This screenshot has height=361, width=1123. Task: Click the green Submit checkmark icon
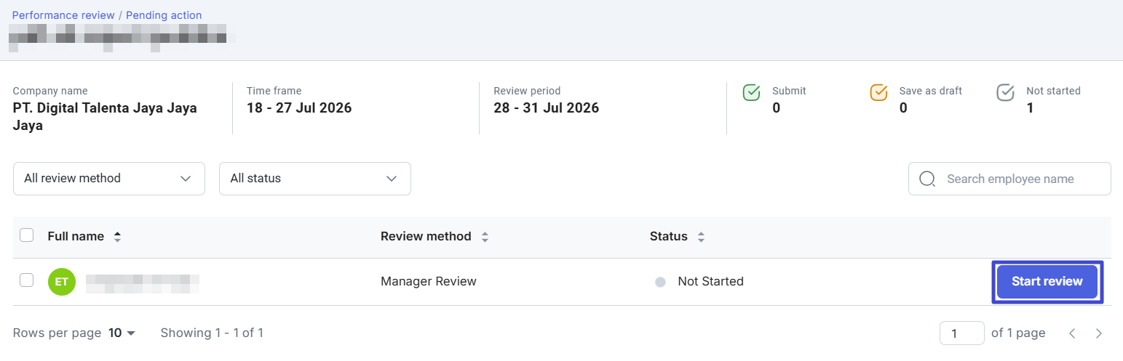[x=751, y=92]
